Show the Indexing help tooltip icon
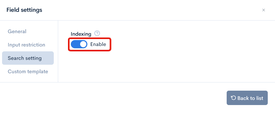Viewport: 275px width, 113px height. (x=97, y=33)
